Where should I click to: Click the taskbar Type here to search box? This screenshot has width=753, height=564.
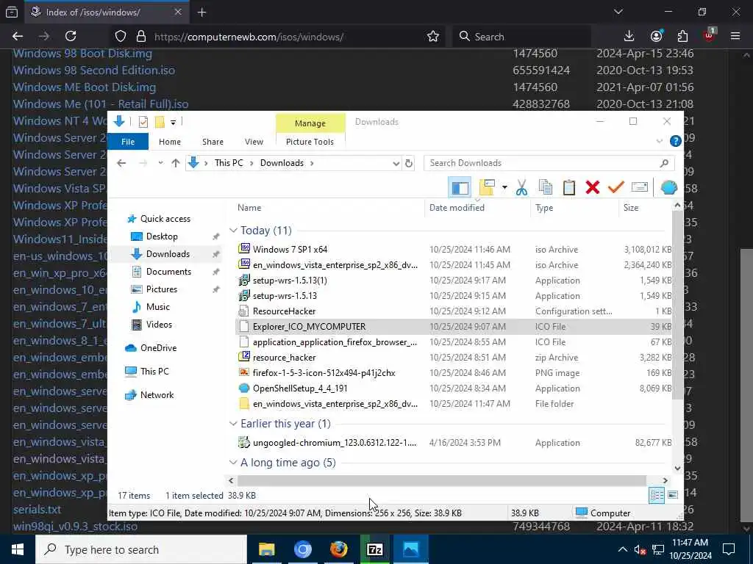(x=141, y=549)
